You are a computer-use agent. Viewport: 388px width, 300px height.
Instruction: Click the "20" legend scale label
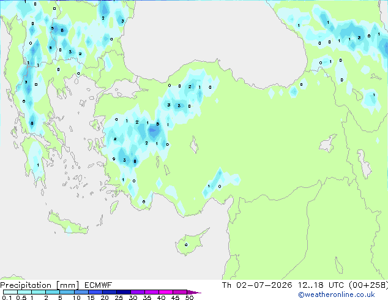coord(105,298)
